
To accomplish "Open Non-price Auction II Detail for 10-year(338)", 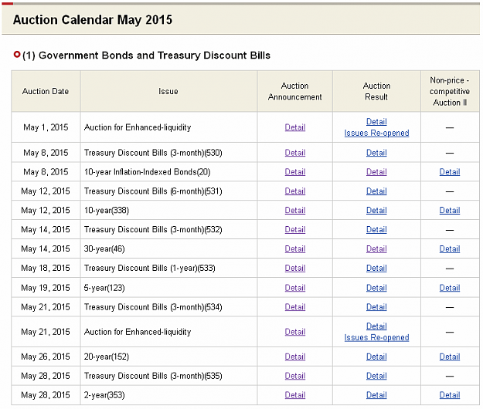I will coord(450,211).
